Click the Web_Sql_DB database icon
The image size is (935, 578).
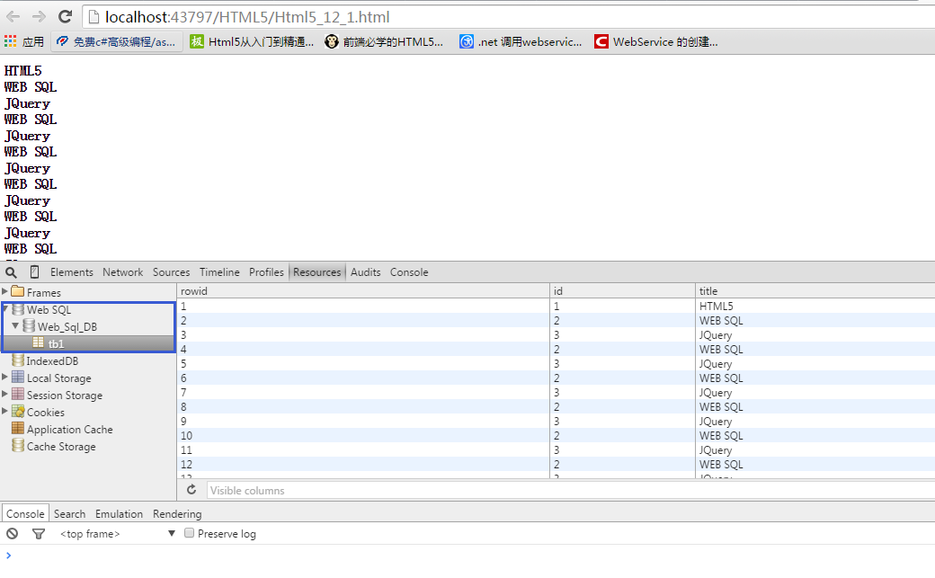(29, 325)
